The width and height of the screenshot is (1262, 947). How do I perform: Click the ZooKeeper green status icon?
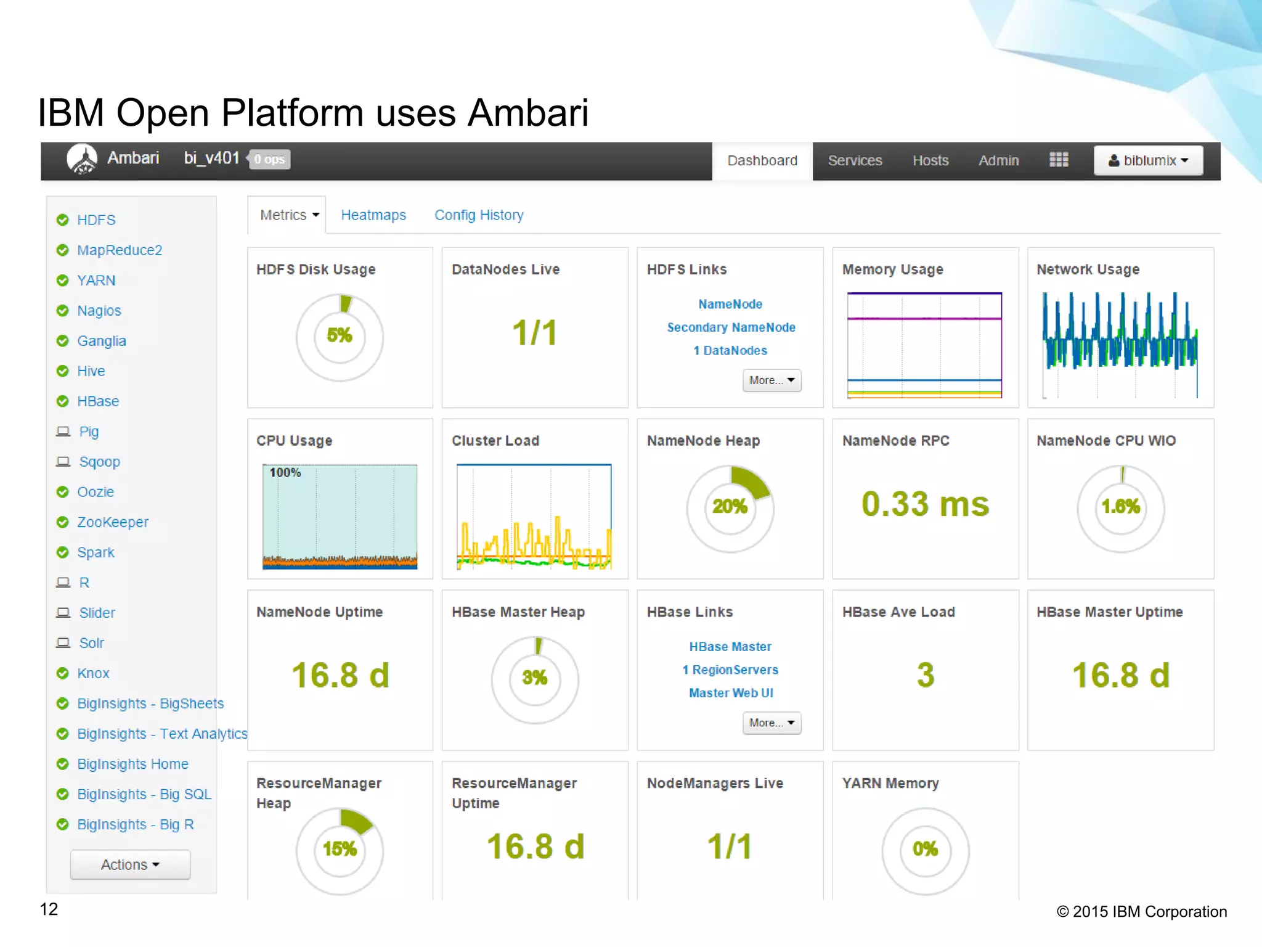point(62,522)
